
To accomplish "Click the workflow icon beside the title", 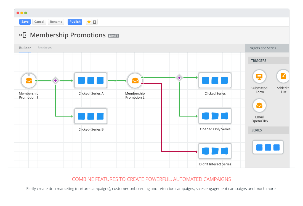I will pyautogui.click(x=23, y=35).
